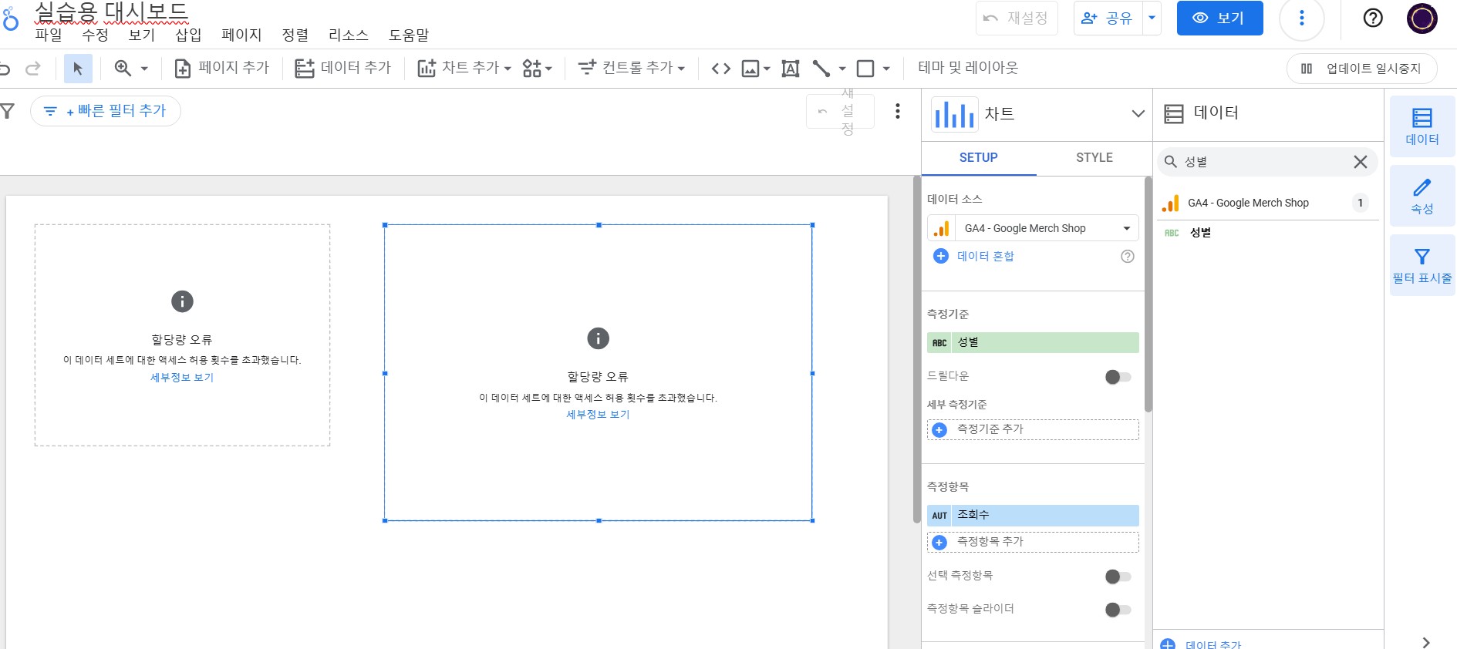Open filter bar three-dot menu
This screenshot has width=1457, height=649.
897,111
